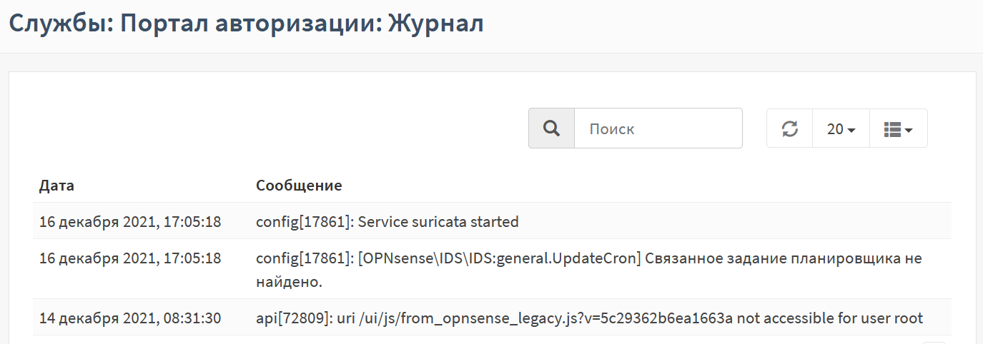Viewport: 983px width, 344px height.
Task: Sort by the Дата column header
Action: click(x=56, y=186)
